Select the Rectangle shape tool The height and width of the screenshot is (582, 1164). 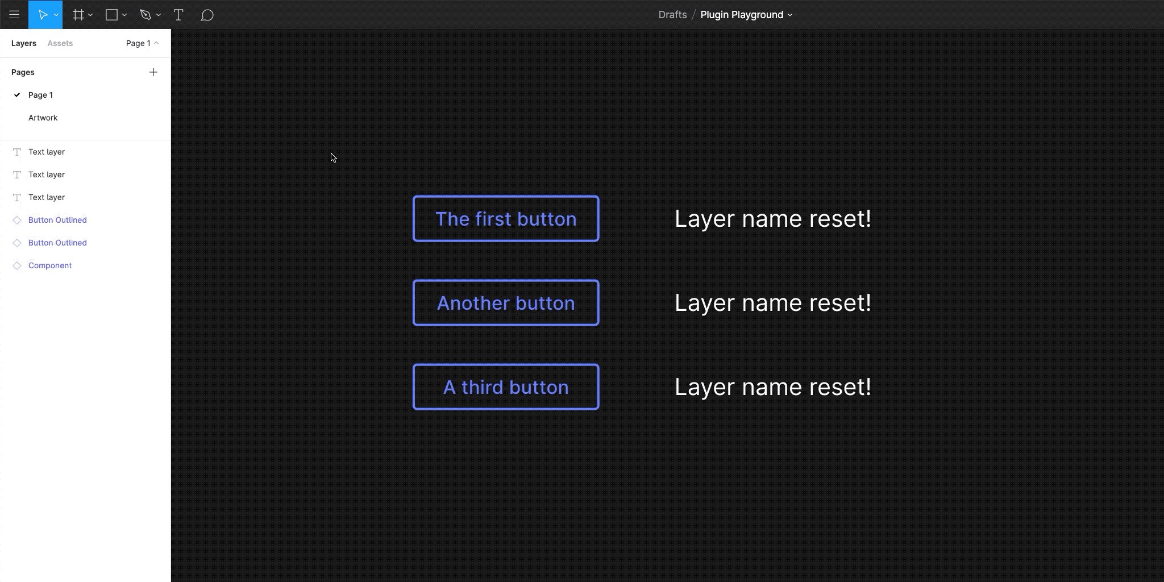pos(111,15)
